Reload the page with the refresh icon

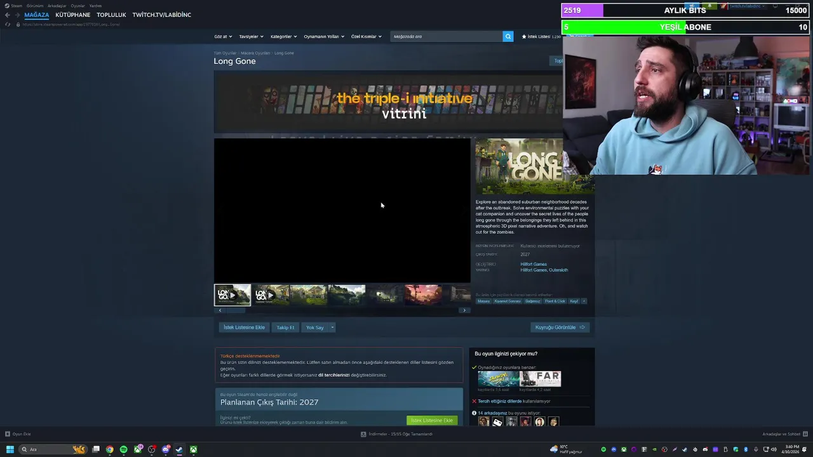8,24
